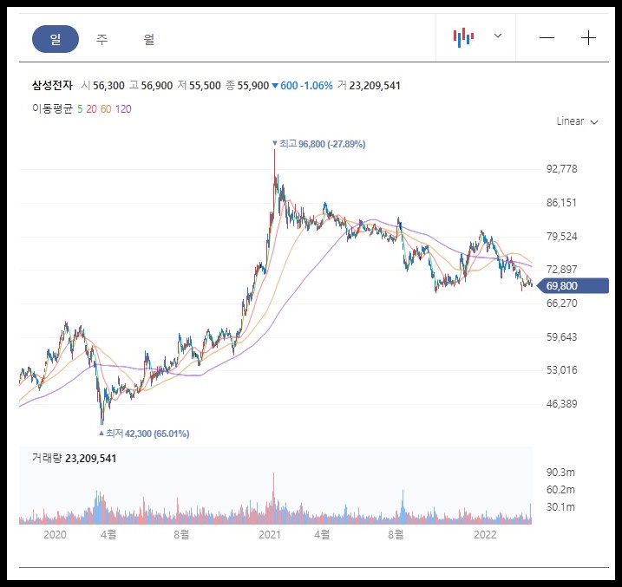The width and height of the screenshot is (622, 587).
Task: Toggle the 120-day moving average
Action: [123, 109]
